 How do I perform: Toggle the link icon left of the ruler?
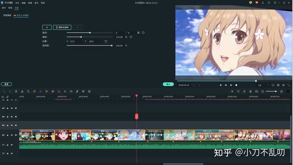[7, 97]
